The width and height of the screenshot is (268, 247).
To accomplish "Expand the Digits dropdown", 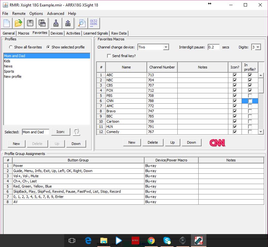I will tap(256, 47).
